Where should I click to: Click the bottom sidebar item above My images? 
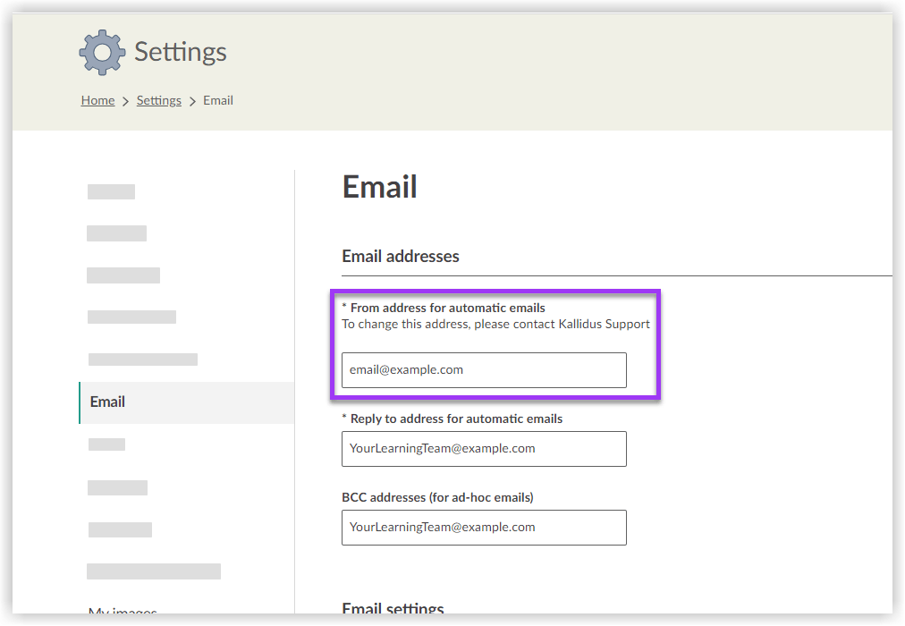(x=153, y=570)
